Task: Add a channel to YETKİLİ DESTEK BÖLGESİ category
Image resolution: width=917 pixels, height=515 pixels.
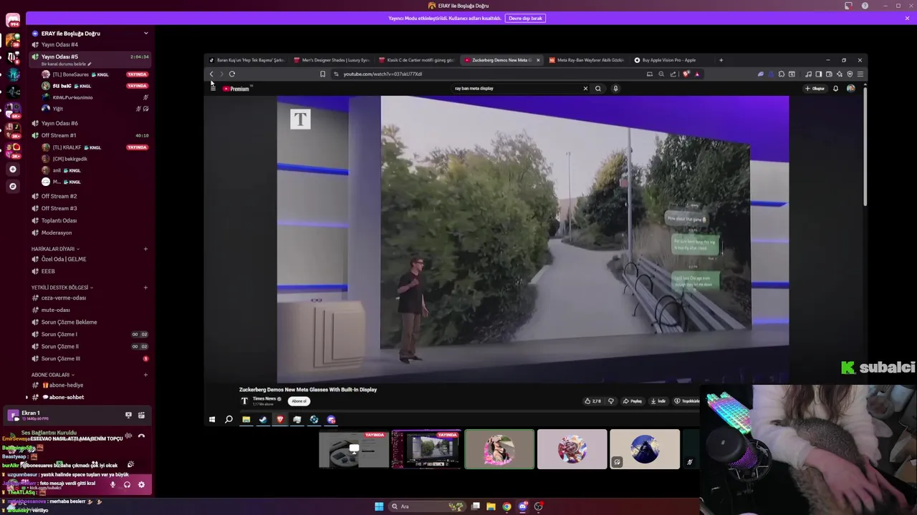Action: point(145,288)
